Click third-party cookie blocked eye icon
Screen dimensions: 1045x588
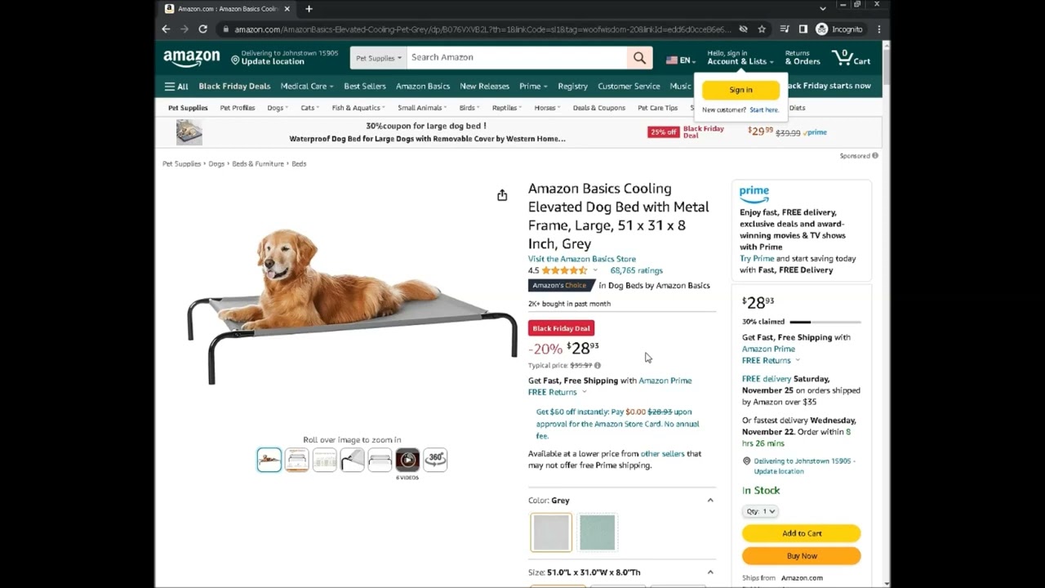743,29
